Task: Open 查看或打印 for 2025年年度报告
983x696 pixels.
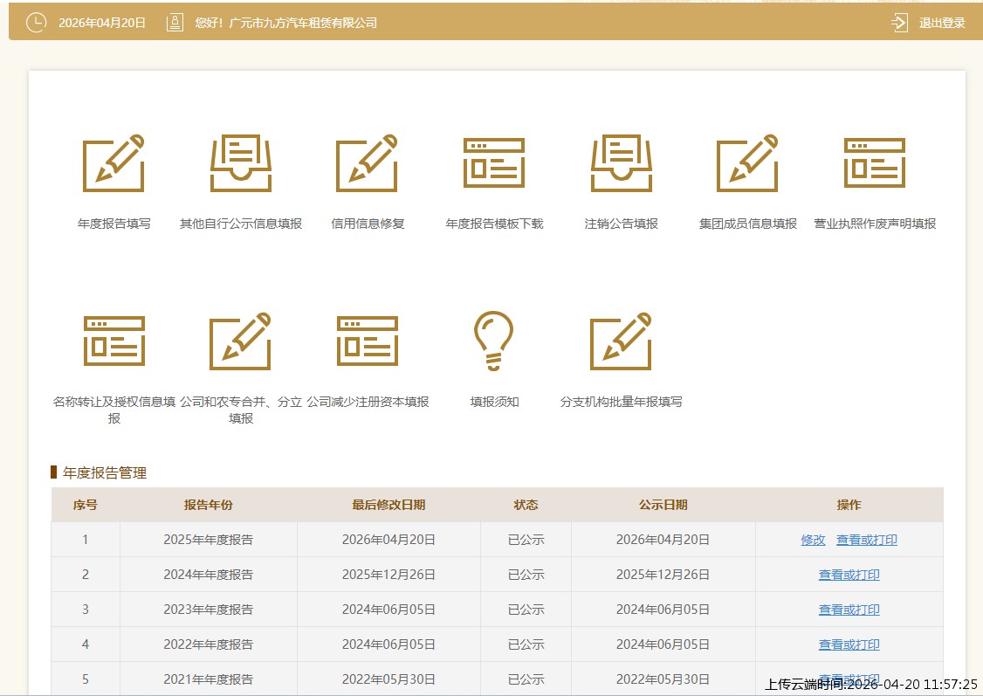Action: 866,540
